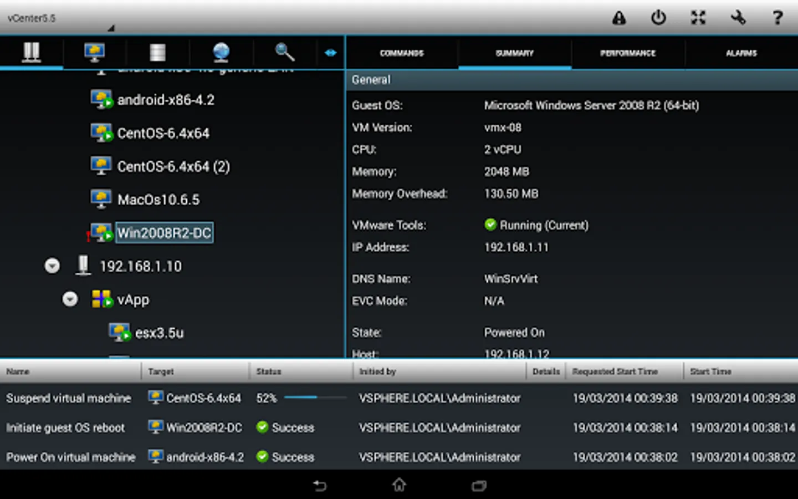Collapse the vApp tree node
Viewport: 798px width, 499px height.
tap(70, 299)
